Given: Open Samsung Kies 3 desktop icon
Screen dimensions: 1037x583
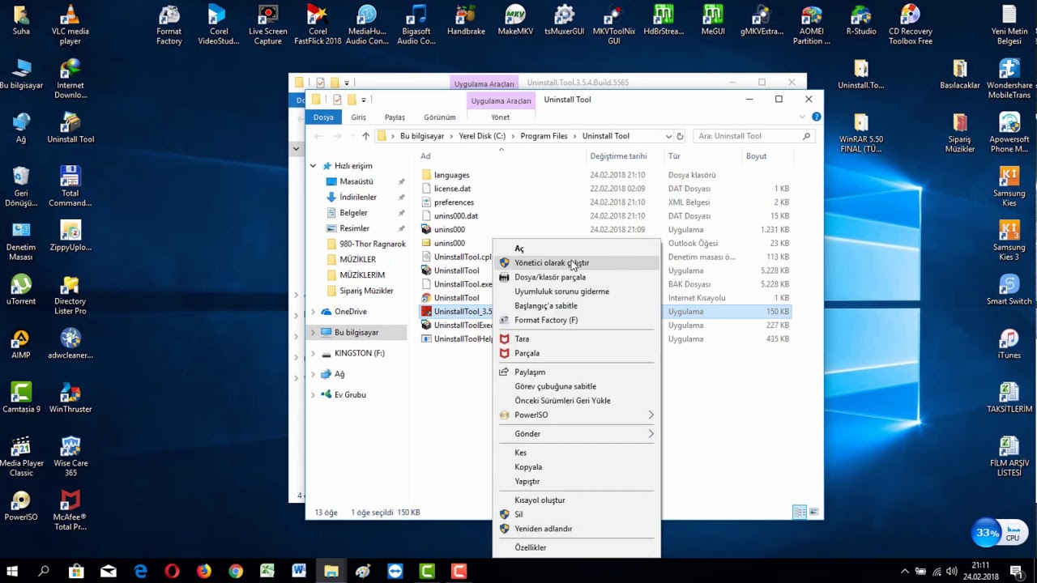Looking at the screenshot, I should [1009, 241].
